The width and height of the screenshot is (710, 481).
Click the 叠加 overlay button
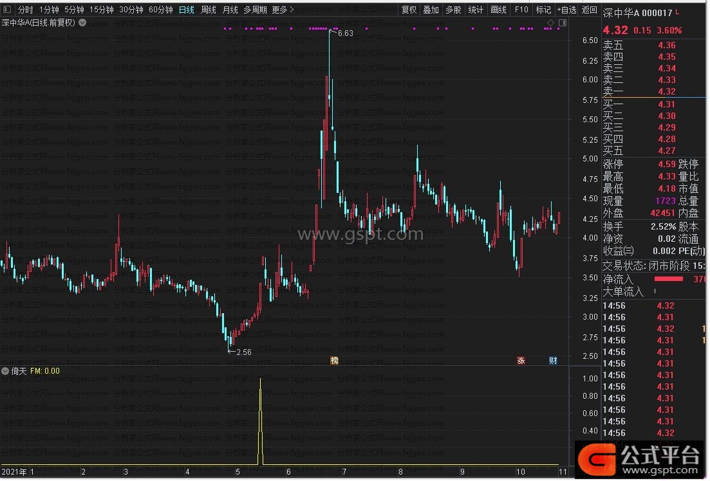click(431, 10)
